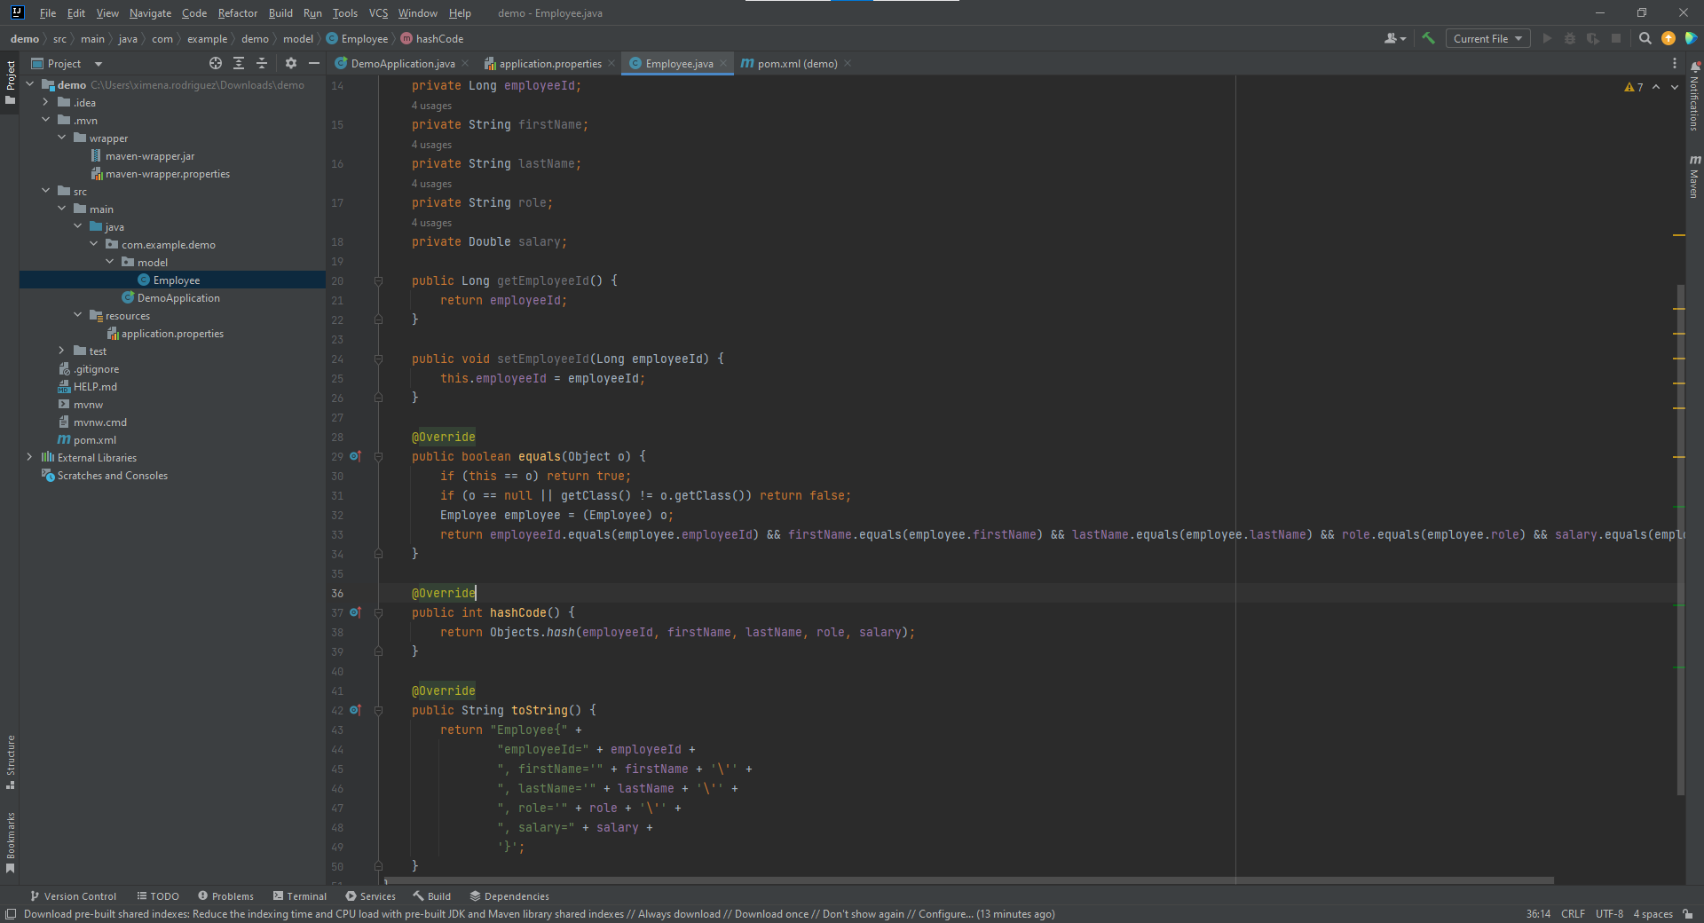
Task: Build the project with the hammer icon
Action: pyautogui.click(x=1428, y=38)
